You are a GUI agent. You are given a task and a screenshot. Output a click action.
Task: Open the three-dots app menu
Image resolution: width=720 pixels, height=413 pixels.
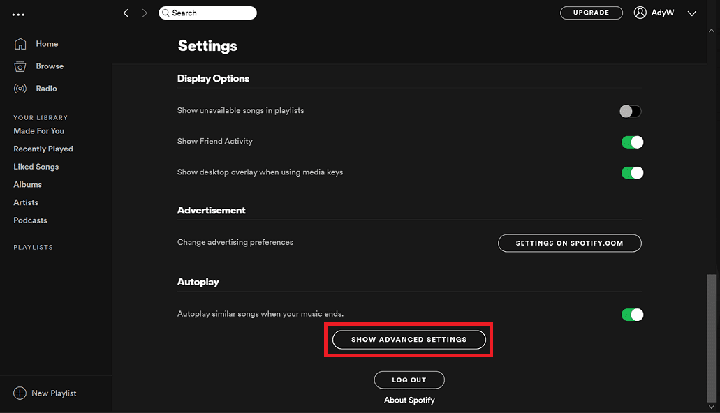pyautogui.click(x=18, y=14)
